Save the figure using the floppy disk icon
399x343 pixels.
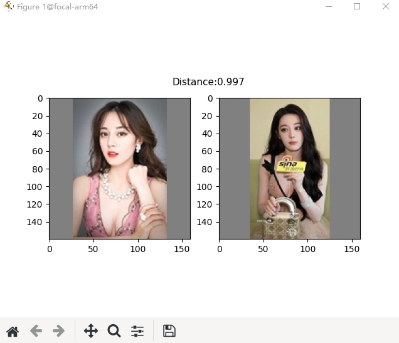tap(169, 331)
